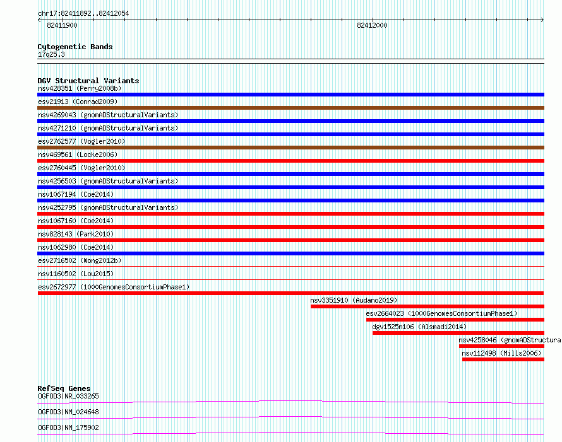Select esv2664023 1000GenomesConsortiumPhase1 label
This screenshot has width=562, height=442.
[441, 313]
